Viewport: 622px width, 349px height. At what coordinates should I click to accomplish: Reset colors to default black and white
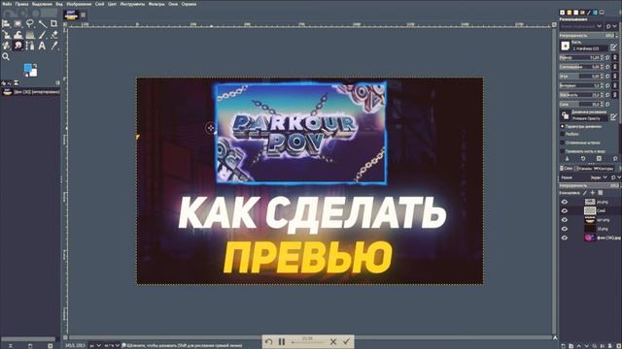click(x=26, y=75)
